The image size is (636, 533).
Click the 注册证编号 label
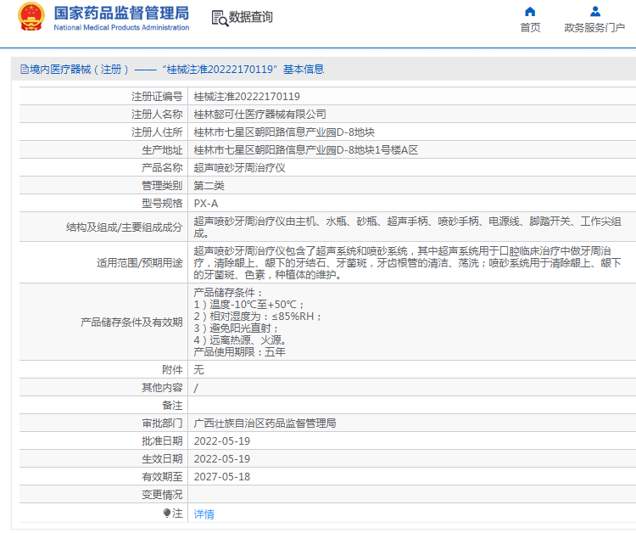point(157,97)
